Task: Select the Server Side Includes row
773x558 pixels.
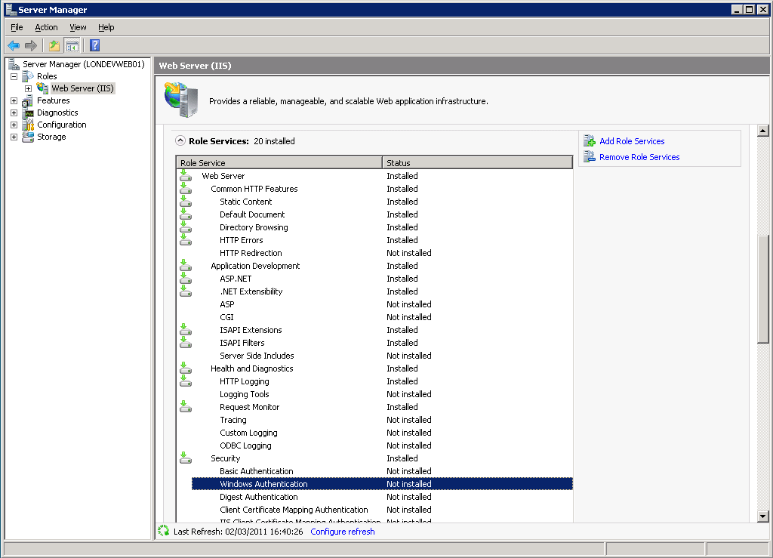Action: 374,356
